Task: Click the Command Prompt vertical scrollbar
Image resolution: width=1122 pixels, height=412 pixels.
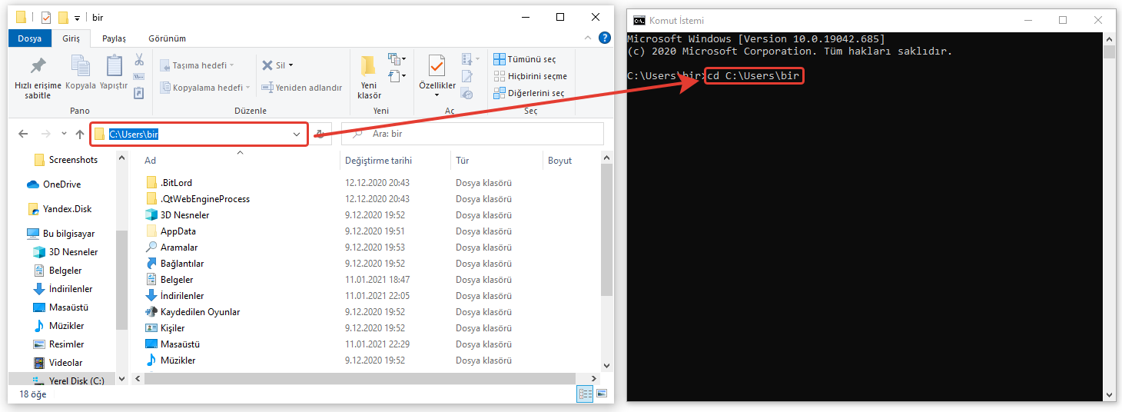Action: tap(1108, 215)
